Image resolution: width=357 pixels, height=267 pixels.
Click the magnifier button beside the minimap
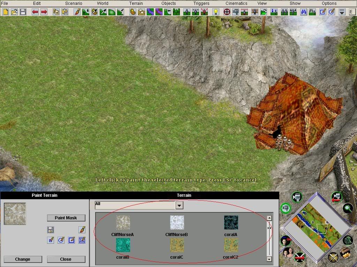pos(347,208)
